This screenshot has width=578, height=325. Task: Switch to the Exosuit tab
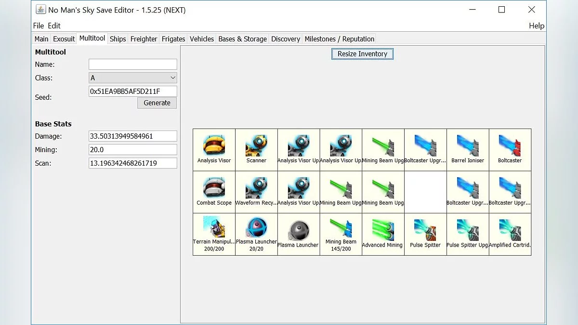64,39
